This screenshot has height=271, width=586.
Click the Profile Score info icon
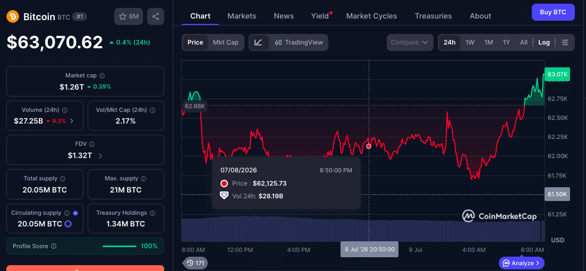(54, 247)
